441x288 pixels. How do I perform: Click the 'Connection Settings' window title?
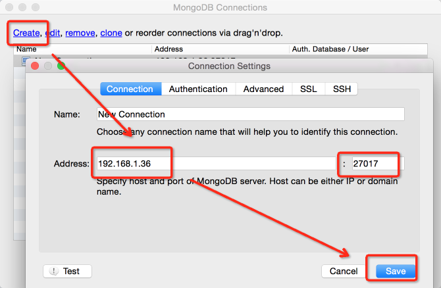(x=229, y=66)
